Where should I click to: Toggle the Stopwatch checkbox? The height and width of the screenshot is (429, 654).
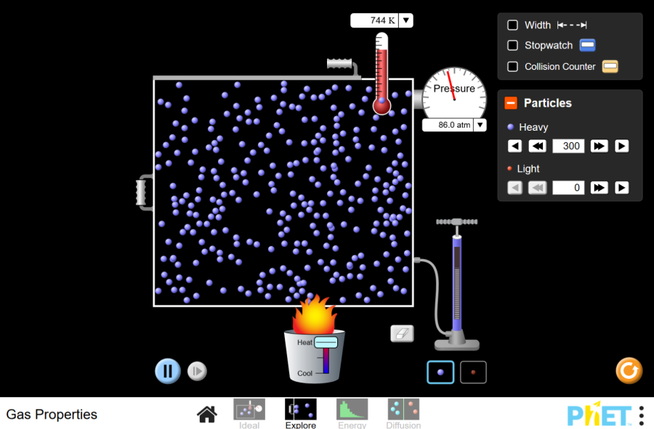coord(512,46)
